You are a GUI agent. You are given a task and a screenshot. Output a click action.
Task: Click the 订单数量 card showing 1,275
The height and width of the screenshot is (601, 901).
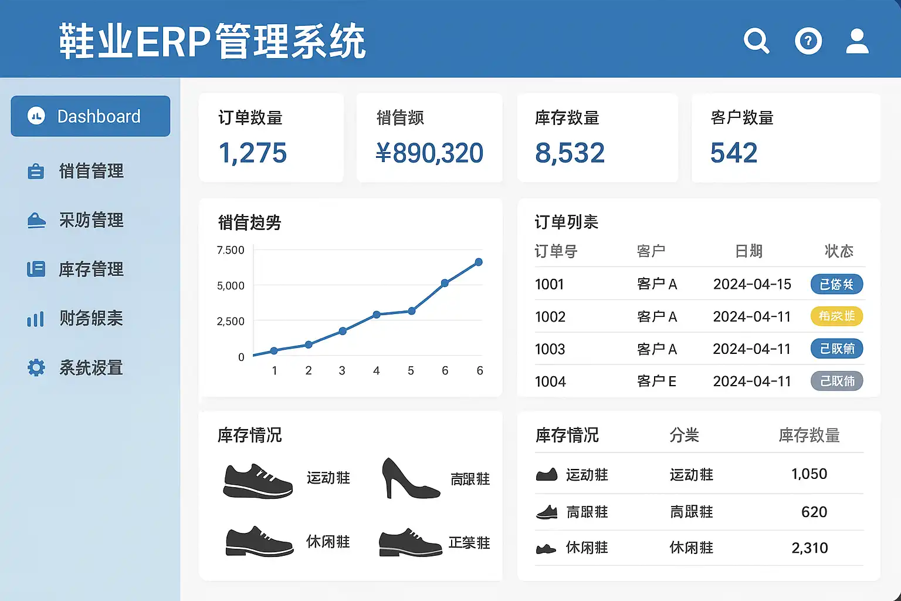point(271,138)
